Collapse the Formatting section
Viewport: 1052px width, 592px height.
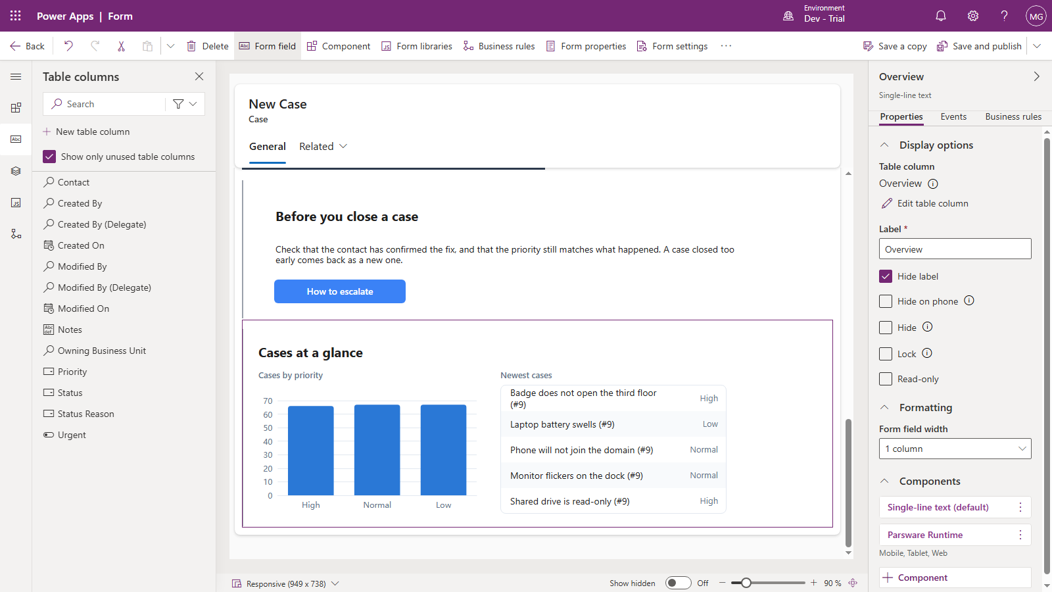(x=884, y=407)
